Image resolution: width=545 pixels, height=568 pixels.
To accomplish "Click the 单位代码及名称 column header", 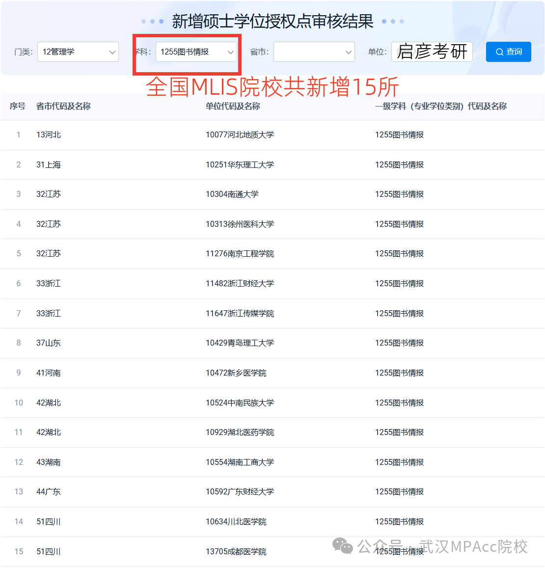I will (233, 106).
